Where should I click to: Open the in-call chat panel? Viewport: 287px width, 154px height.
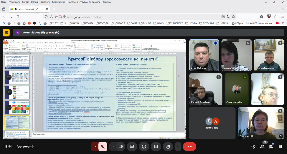click(x=271, y=146)
